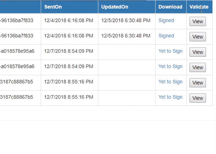216x154 pixels.
Task: Select first row's SentOn date 12/4/2018 6:16:08 PM
Action: pyautogui.click(x=69, y=20)
